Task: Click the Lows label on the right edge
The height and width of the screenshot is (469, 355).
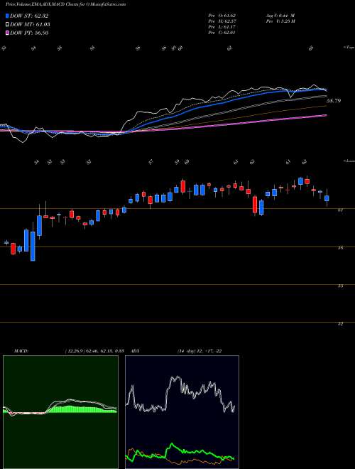Action: 349,161
